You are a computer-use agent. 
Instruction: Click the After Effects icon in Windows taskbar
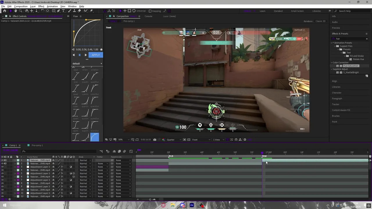(192, 205)
